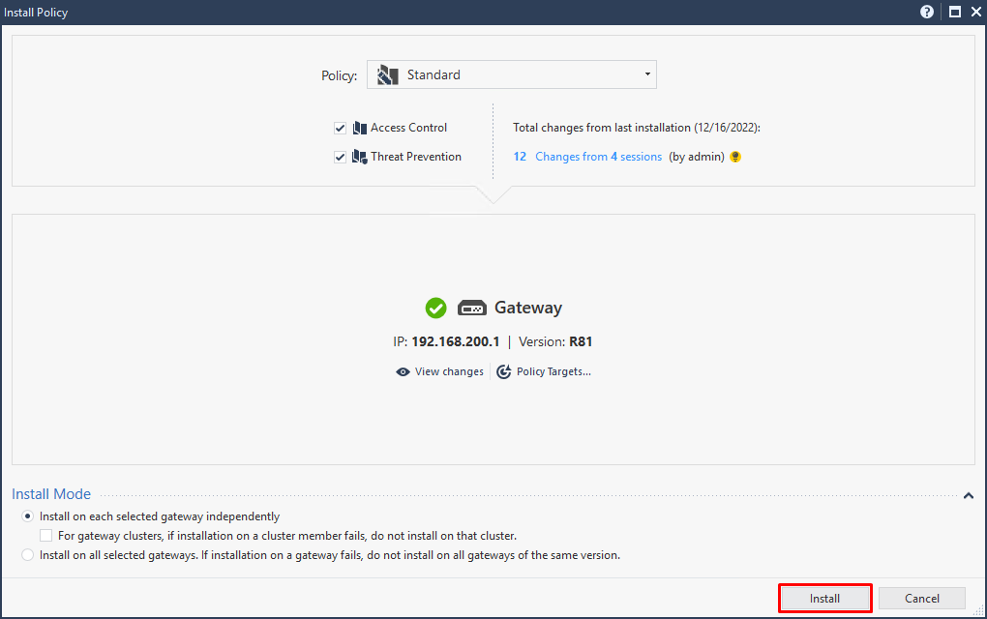Open Help using the question mark icon
This screenshot has width=987, height=619.
tap(926, 12)
